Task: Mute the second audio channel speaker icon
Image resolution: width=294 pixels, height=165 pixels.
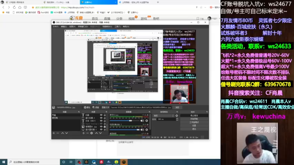Action: click(142, 129)
